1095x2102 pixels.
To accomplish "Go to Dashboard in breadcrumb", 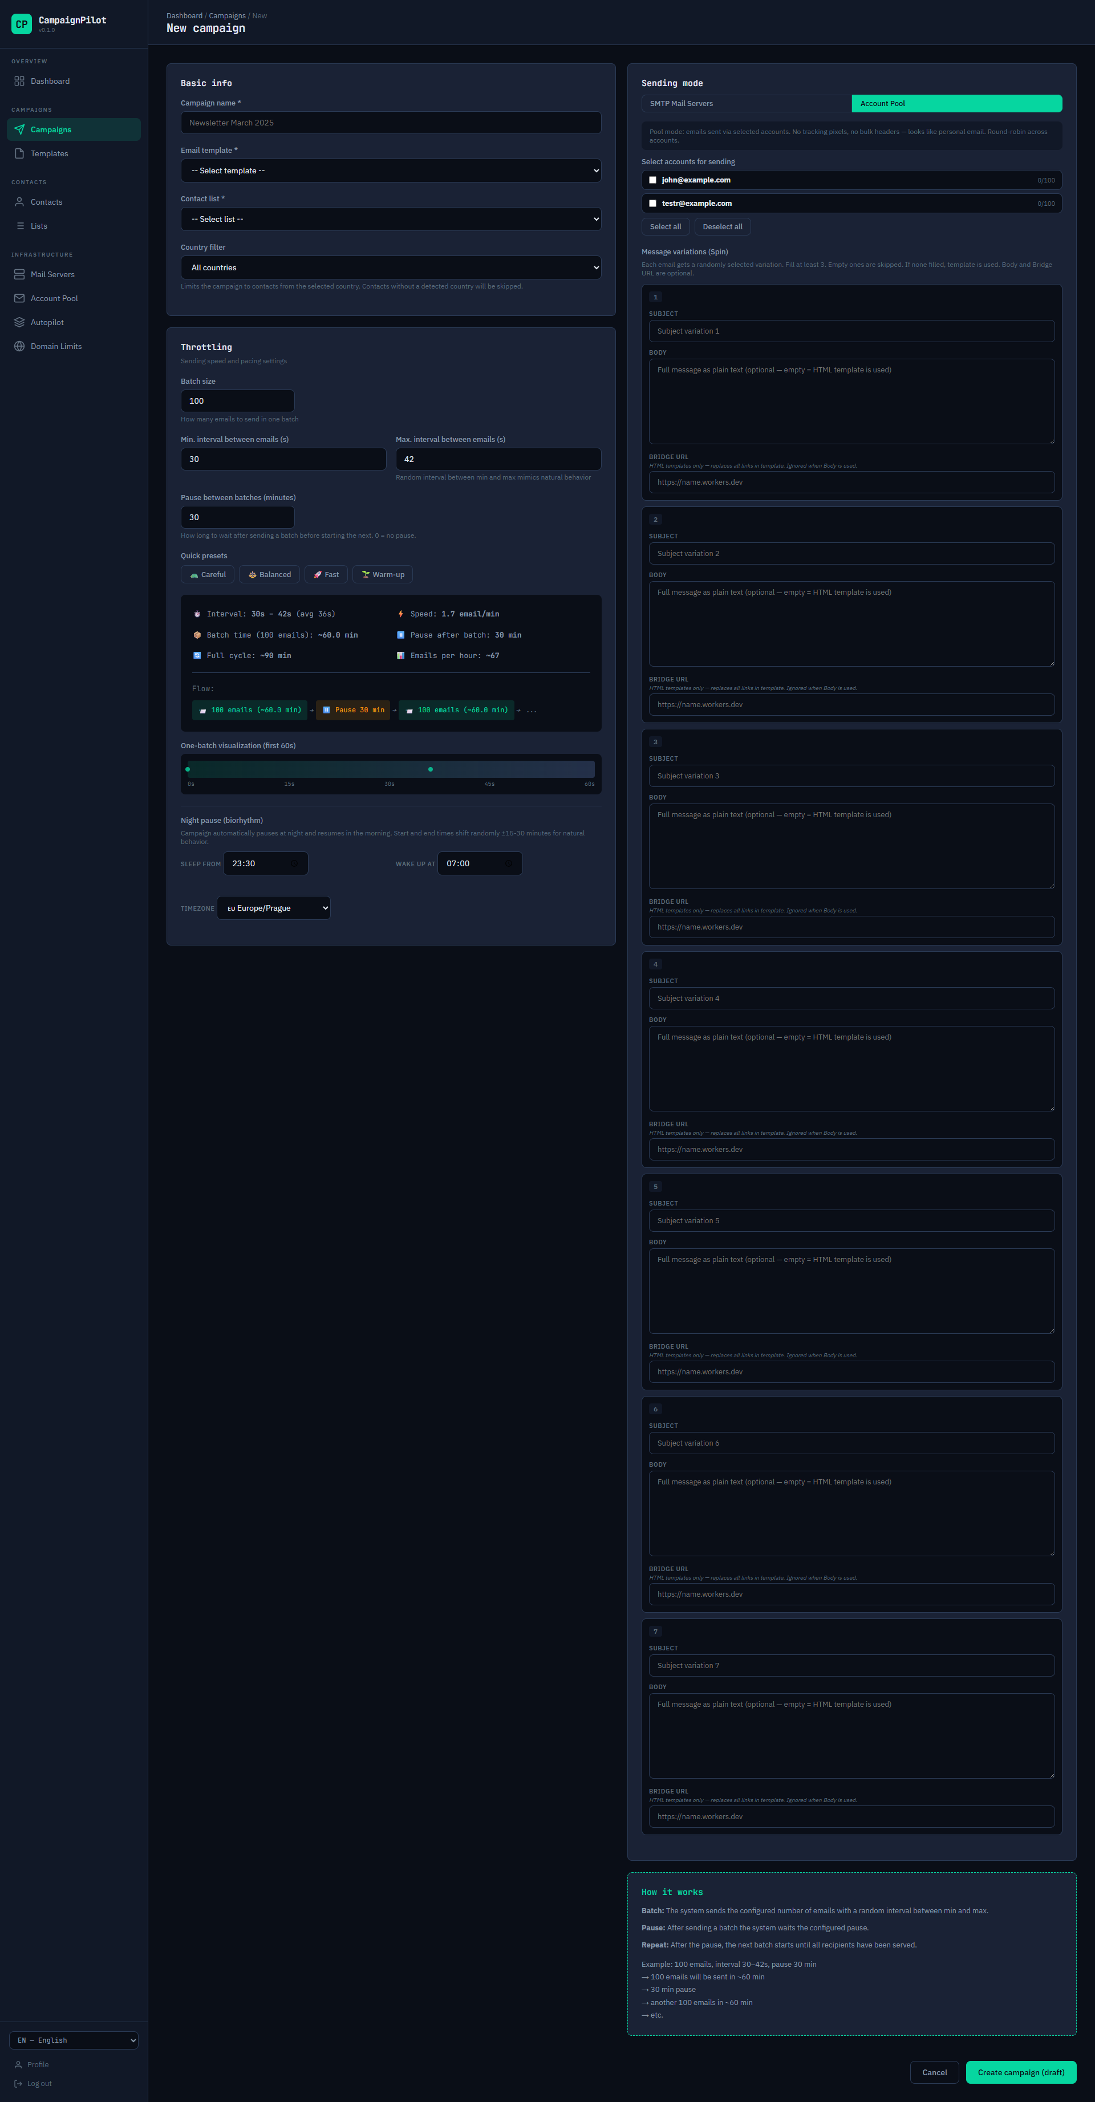I will (184, 15).
